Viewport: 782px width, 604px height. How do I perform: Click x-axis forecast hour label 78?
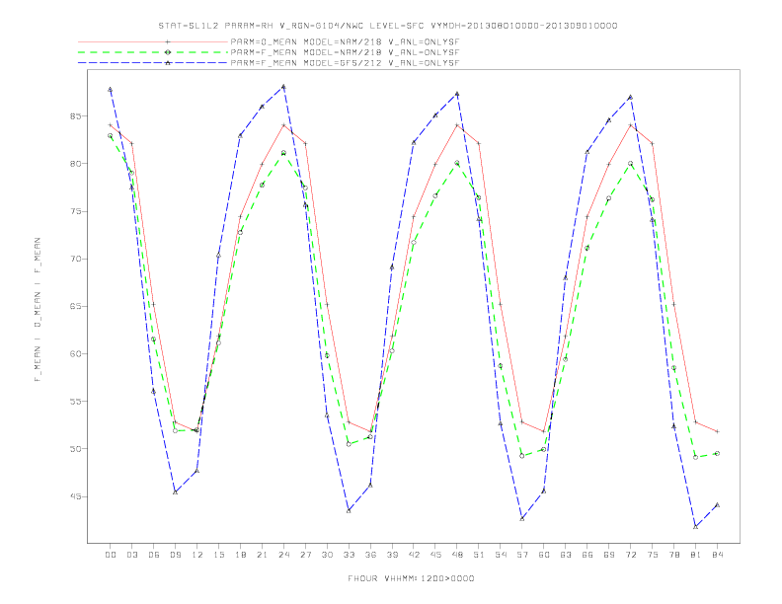pyautogui.click(x=673, y=555)
